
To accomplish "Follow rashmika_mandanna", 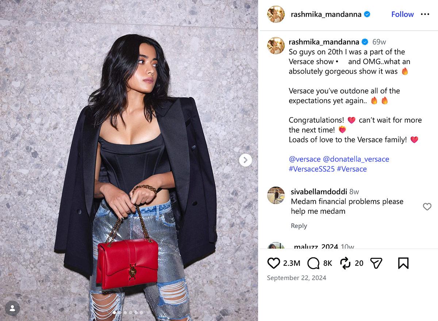I will [402, 14].
